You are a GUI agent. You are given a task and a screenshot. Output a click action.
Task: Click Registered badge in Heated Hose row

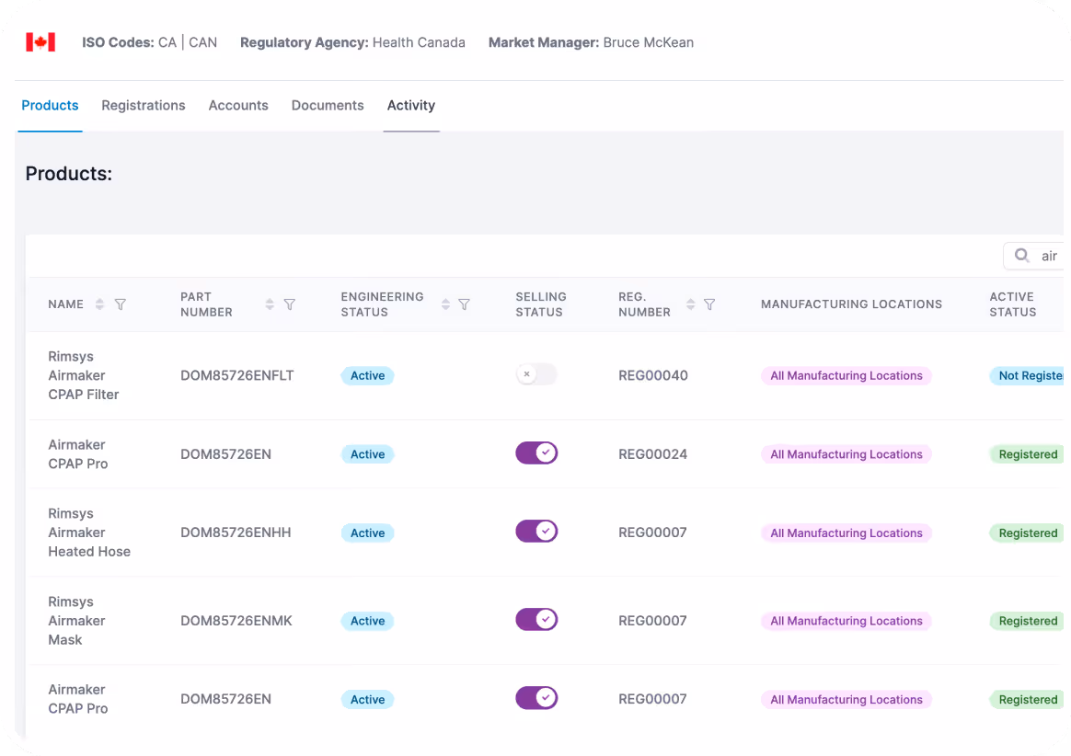[x=1027, y=533]
